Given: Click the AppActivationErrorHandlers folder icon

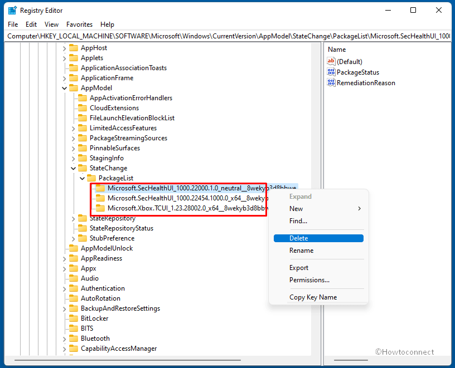Looking at the screenshot, I should pyautogui.click(x=83, y=98).
